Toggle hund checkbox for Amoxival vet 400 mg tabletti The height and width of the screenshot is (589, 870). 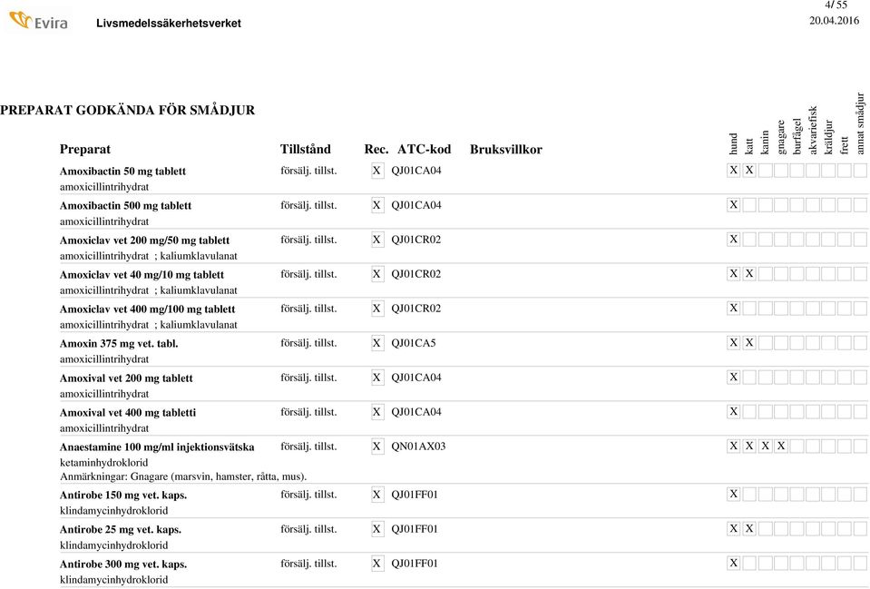734,411
